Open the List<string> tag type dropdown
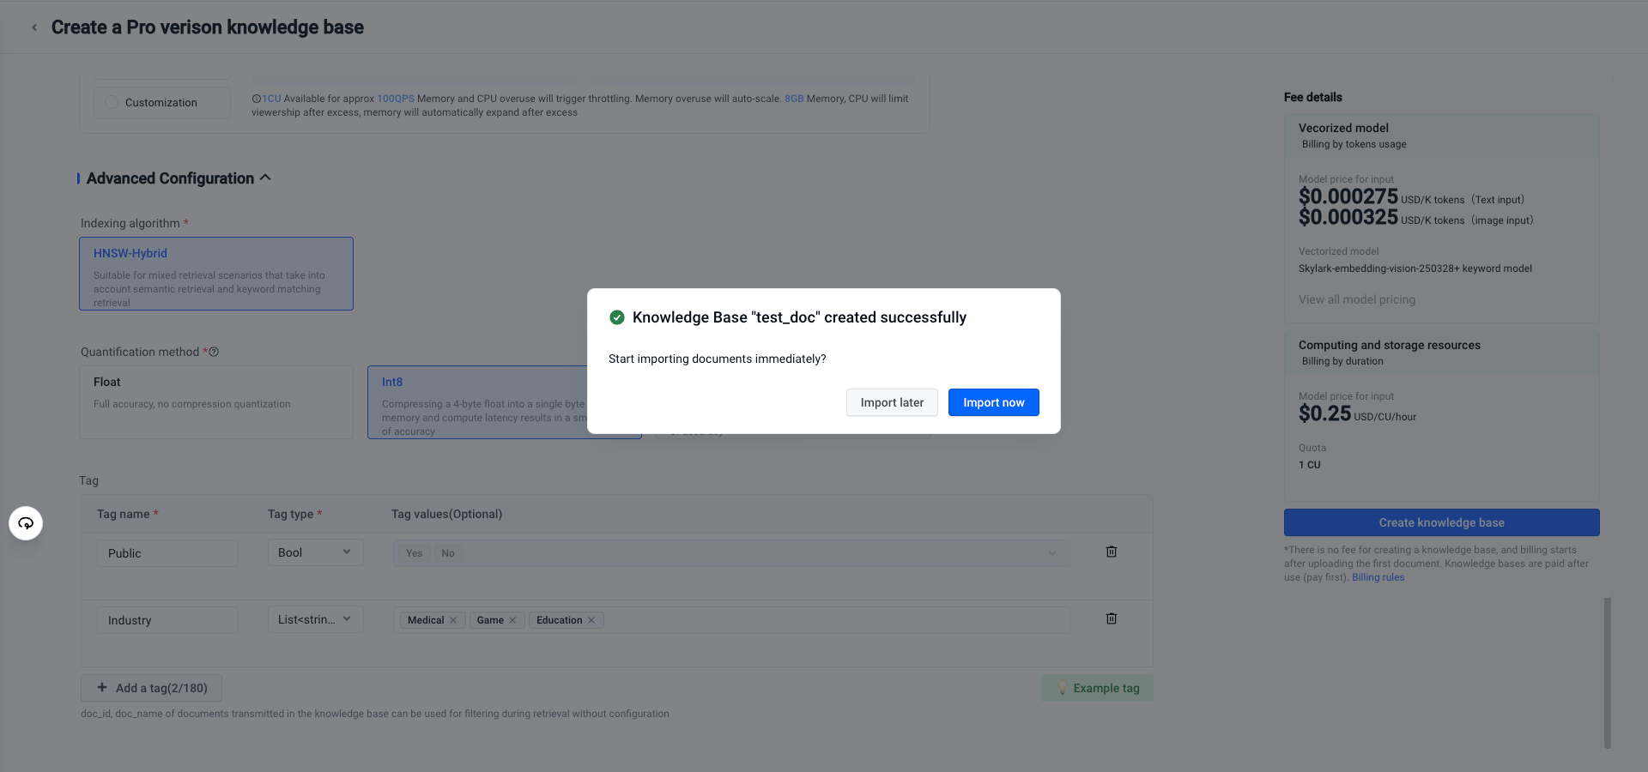1648x772 pixels. coord(315,619)
